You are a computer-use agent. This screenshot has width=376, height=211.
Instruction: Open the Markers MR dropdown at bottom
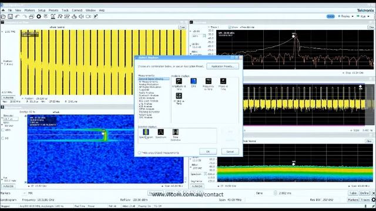pos(24,193)
